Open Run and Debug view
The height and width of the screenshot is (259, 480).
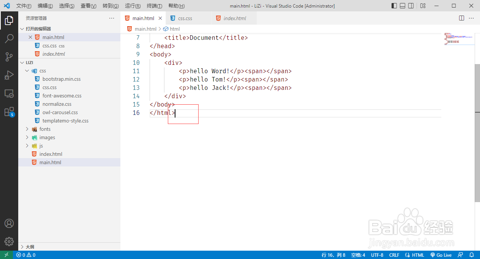coord(9,75)
